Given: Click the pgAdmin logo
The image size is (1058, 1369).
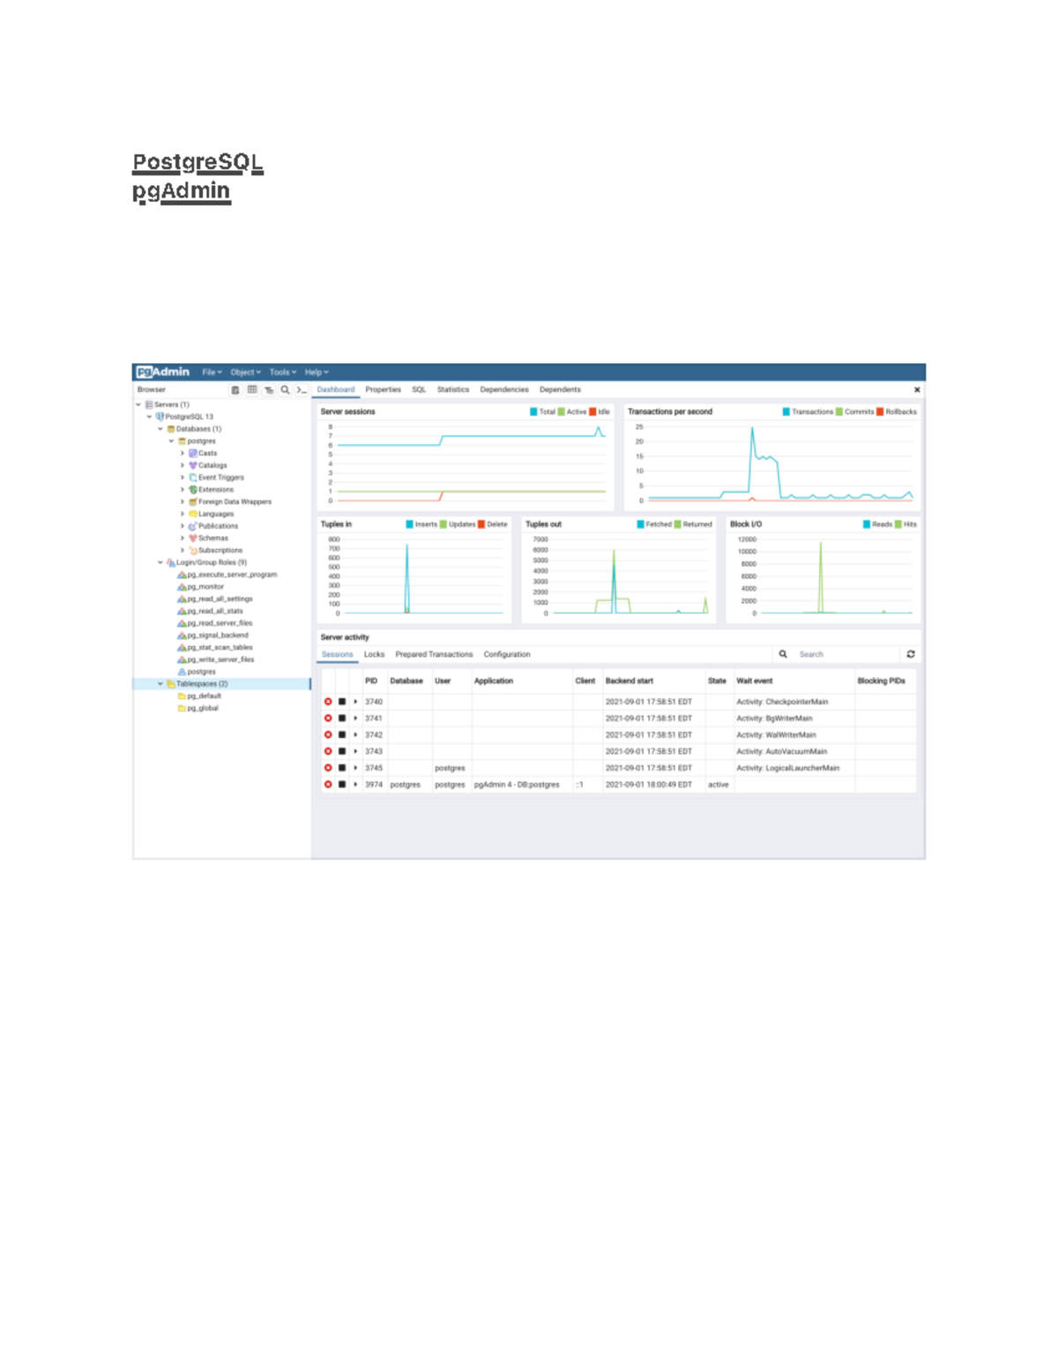Looking at the screenshot, I should (163, 372).
